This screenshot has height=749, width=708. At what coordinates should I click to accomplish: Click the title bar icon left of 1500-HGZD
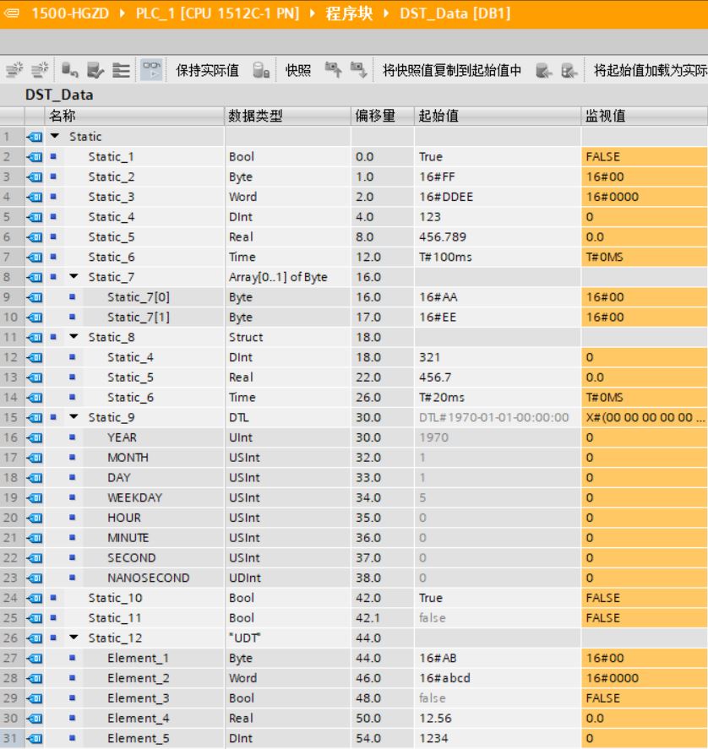coord(12,13)
